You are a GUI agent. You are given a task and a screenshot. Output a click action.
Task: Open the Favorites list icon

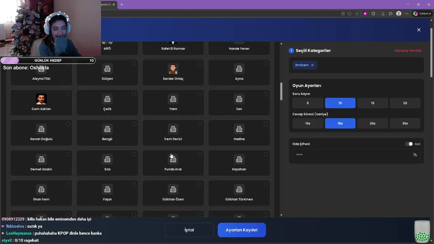tap(391, 14)
